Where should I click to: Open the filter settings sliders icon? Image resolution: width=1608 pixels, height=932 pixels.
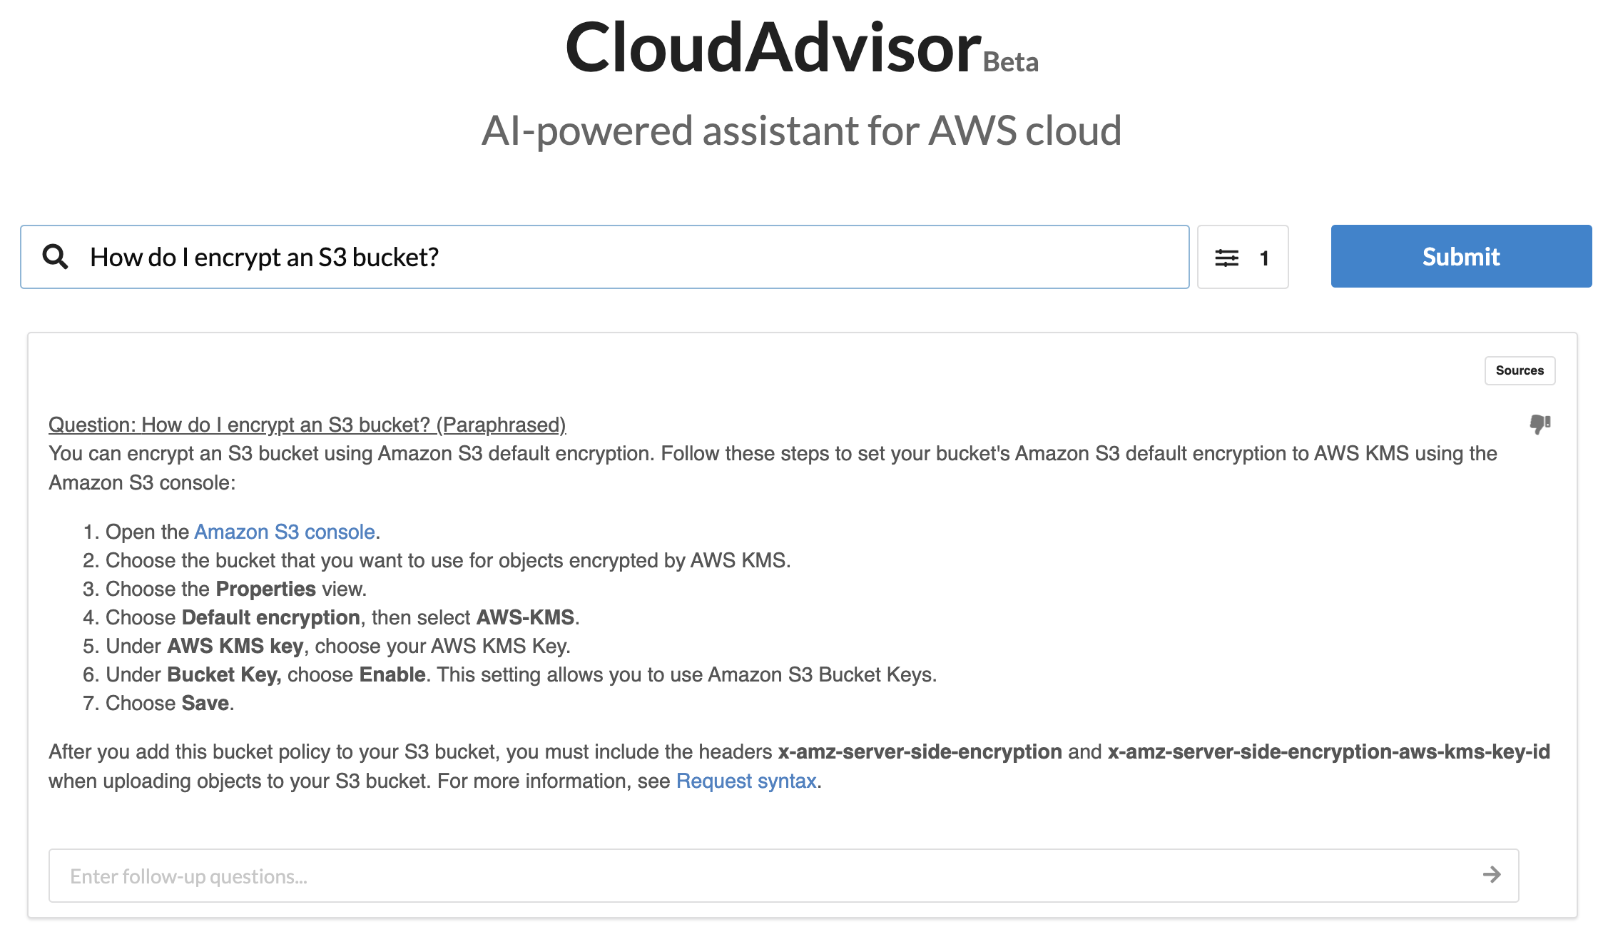click(x=1226, y=258)
